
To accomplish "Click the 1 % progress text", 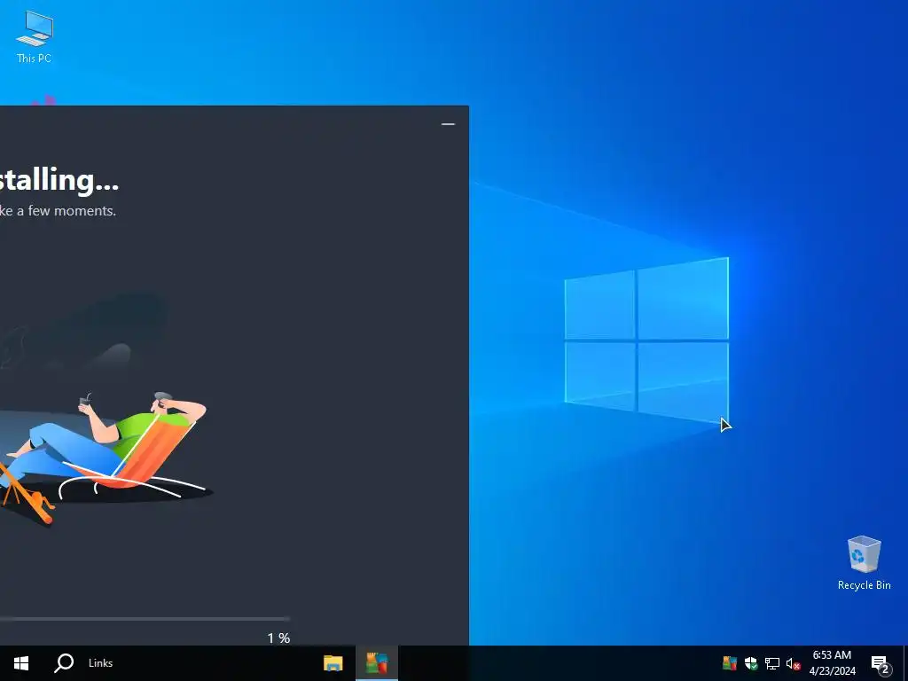I will [278, 638].
